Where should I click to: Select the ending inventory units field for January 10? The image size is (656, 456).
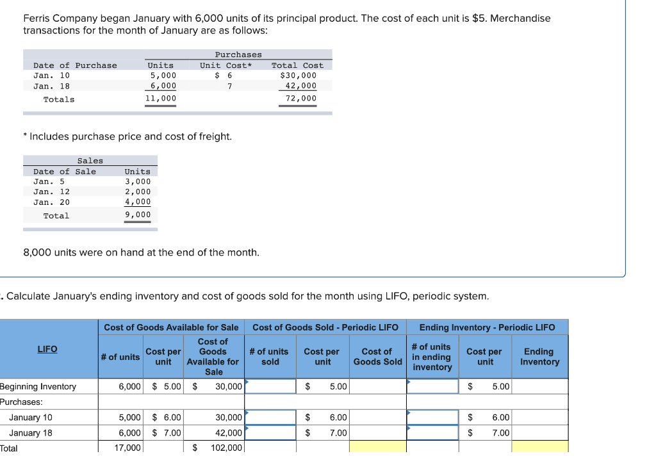point(432,417)
